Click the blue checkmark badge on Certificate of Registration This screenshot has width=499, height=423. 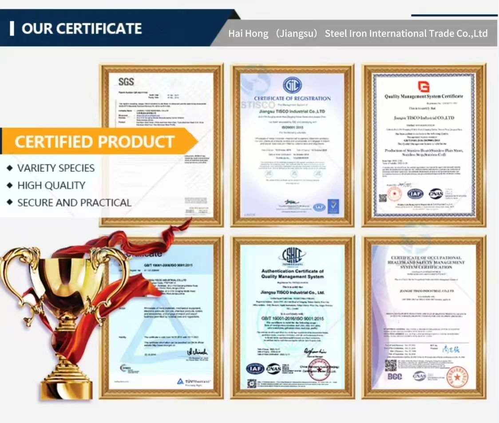(333, 206)
